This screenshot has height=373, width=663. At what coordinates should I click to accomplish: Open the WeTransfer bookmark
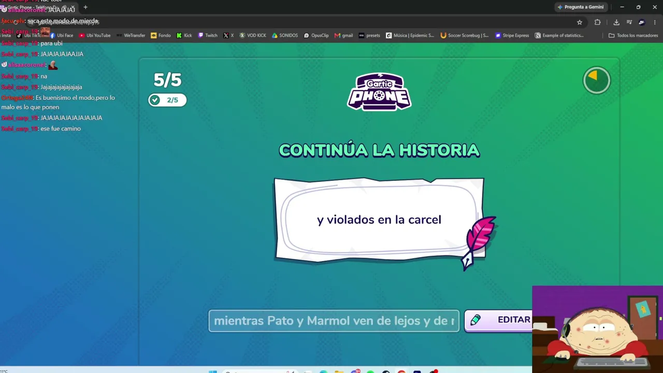point(131,36)
